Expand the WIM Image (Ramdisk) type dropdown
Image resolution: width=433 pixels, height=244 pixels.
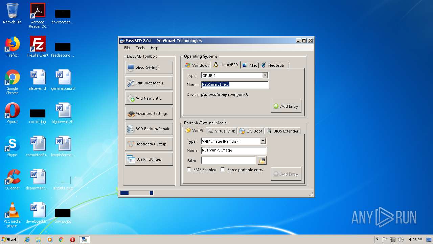point(263,141)
